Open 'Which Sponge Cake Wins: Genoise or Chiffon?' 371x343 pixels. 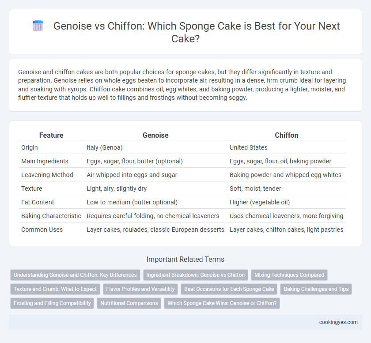coord(222,303)
